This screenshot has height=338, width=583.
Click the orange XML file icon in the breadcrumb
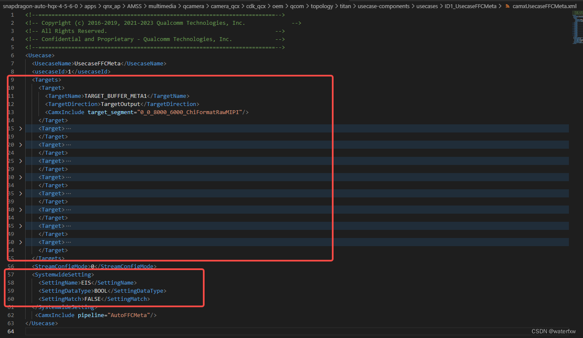point(507,6)
